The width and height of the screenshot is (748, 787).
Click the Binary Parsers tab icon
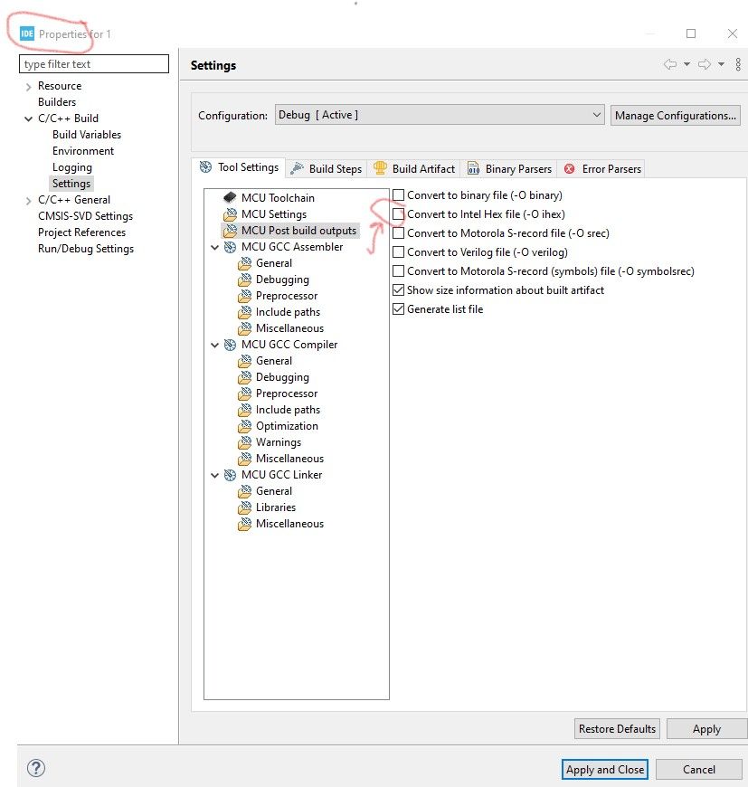[473, 168]
